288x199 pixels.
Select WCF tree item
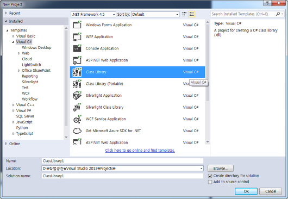(x=26, y=94)
